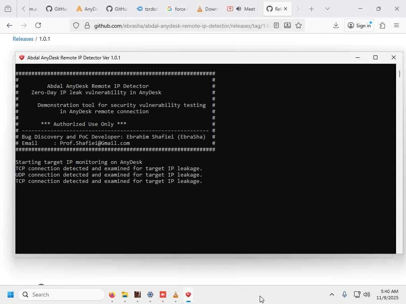Image resolution: width=406 pixels, height=304 pixels.
Task: Restore down the Firefox browser window
Action: [379, 9]
